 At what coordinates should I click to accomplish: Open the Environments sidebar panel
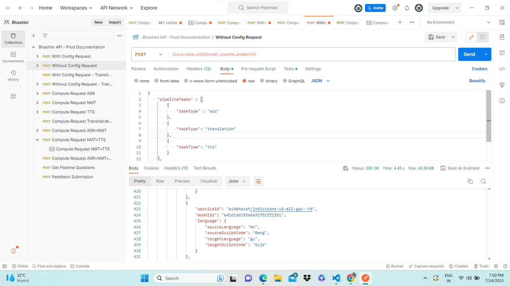(13, 57)
